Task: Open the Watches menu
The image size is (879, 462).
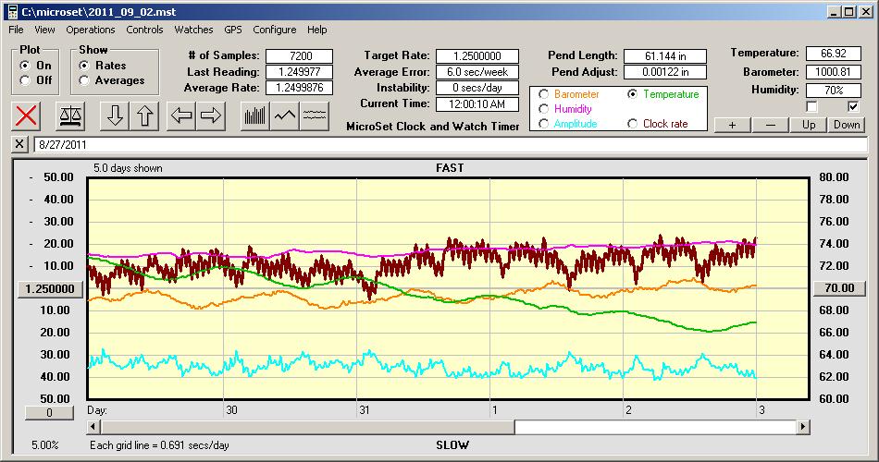Action: click(x=193, y=30)
